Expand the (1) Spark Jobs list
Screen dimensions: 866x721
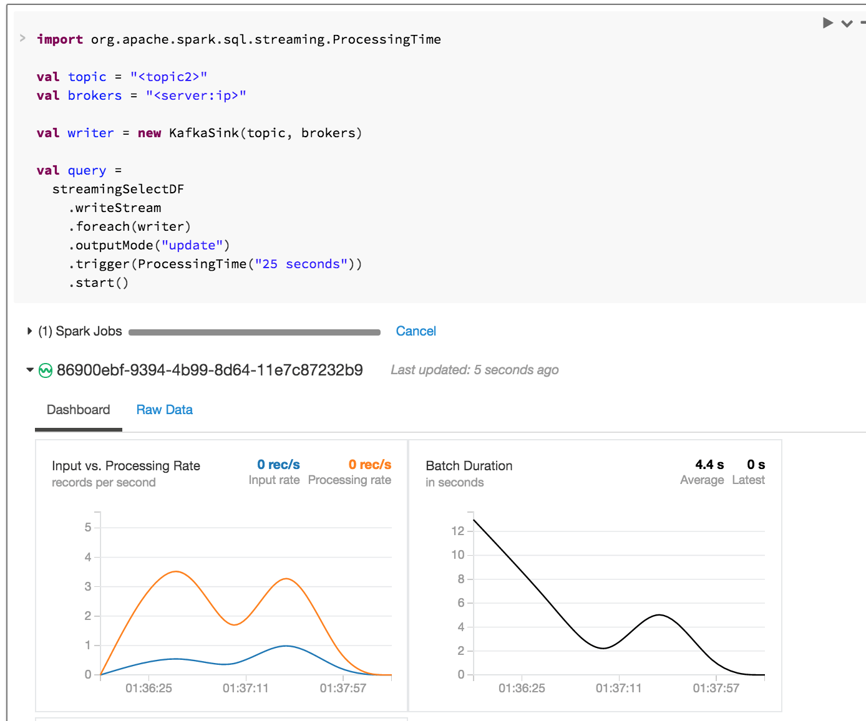[29, 331]
